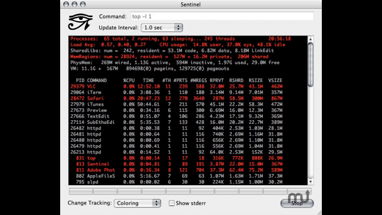The width and height of the screenshot is (382, 215).
Task: Click the RSIZE column header
Action: [x=256, y=80]
